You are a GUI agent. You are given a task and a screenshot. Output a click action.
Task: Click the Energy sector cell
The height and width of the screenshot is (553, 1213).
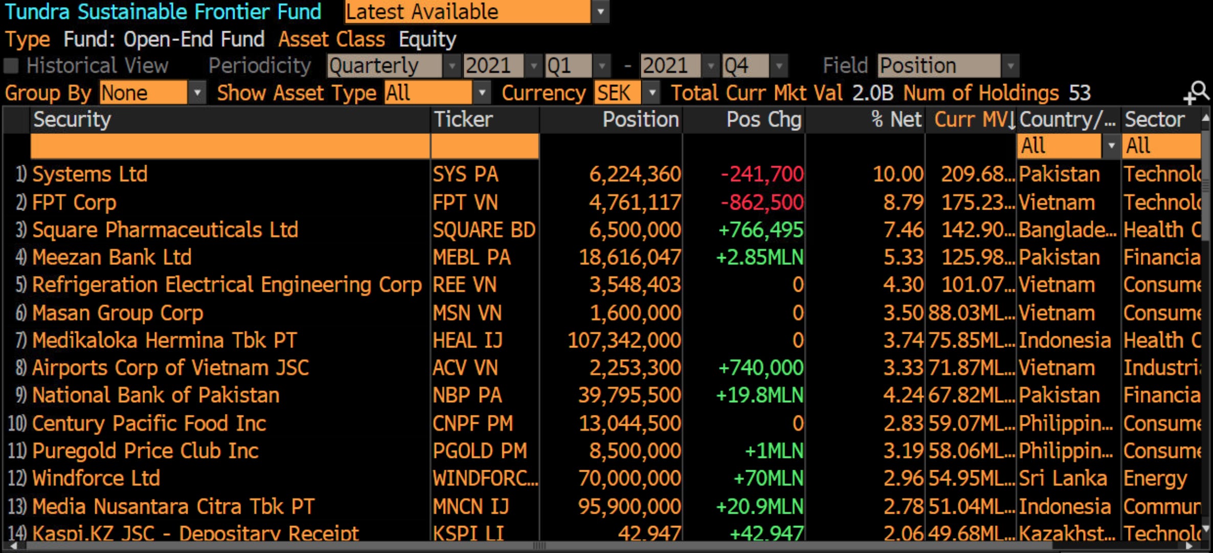(x=1155, y=478)
